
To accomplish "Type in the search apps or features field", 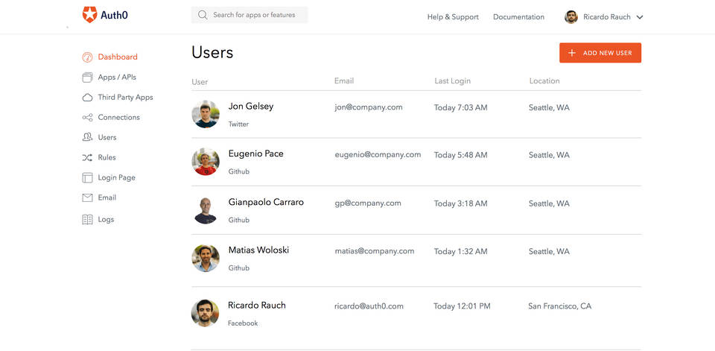I will point(257,15).
